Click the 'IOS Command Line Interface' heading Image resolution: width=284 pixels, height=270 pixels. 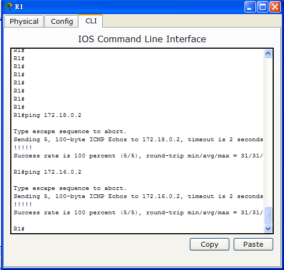coord(142,39)
